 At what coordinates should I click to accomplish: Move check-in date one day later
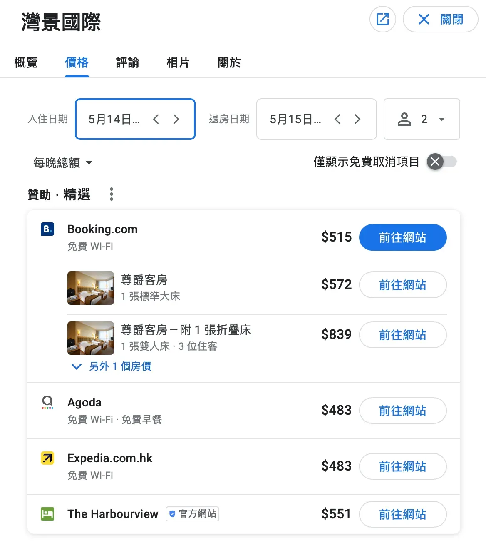click(176, 120)
